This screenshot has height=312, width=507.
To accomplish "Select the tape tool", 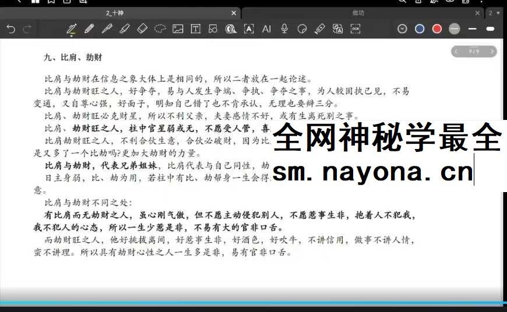I will (x=231, y=29).
